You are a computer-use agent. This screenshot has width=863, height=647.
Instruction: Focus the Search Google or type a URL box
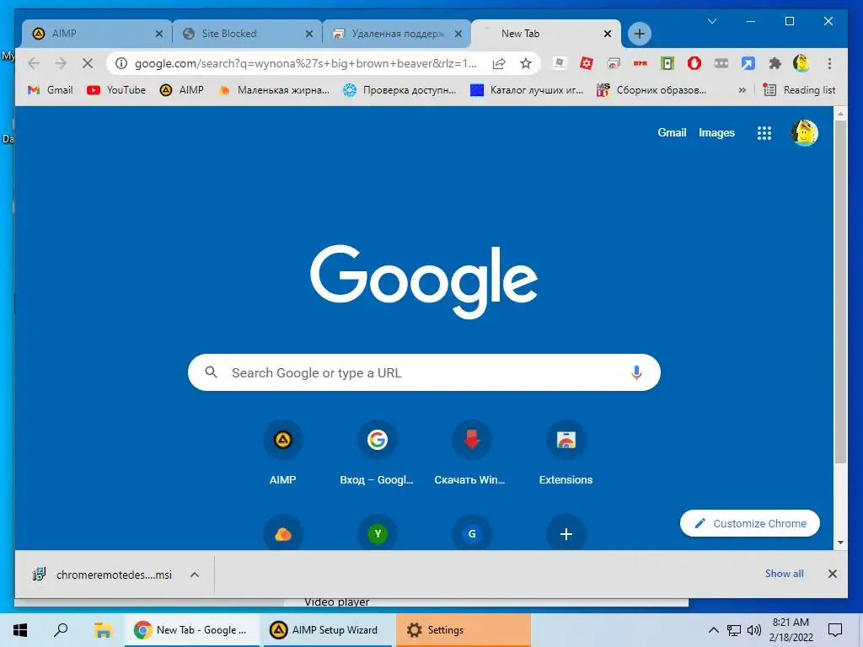tap(424, 372)
